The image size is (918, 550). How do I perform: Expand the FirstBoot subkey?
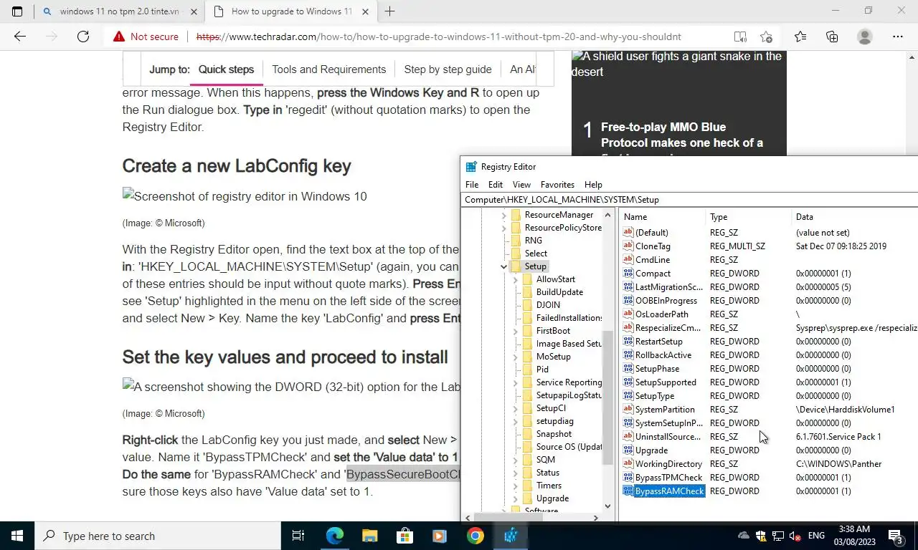point(516,331)
